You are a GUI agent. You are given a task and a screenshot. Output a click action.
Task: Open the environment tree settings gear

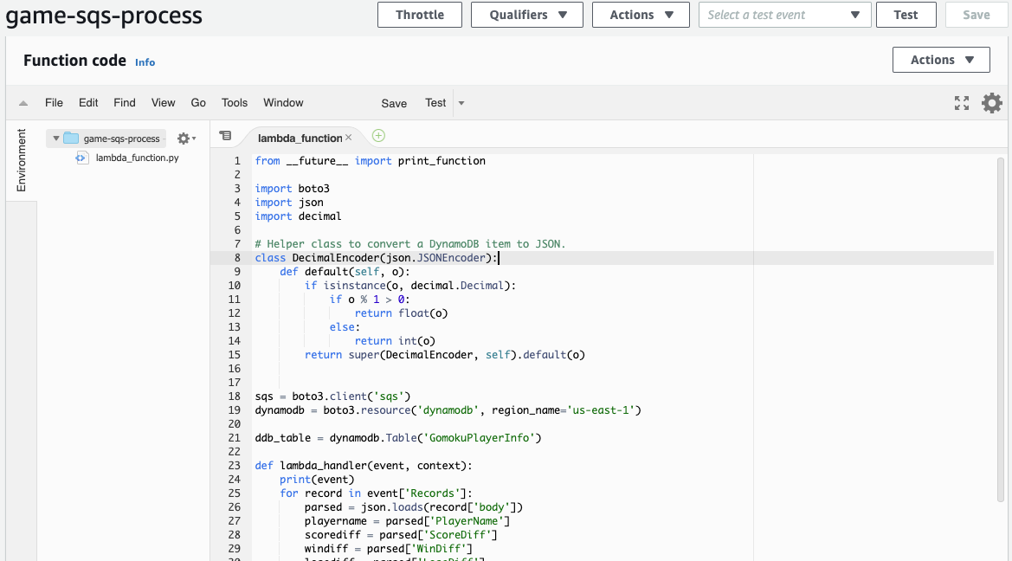point(186,139)
